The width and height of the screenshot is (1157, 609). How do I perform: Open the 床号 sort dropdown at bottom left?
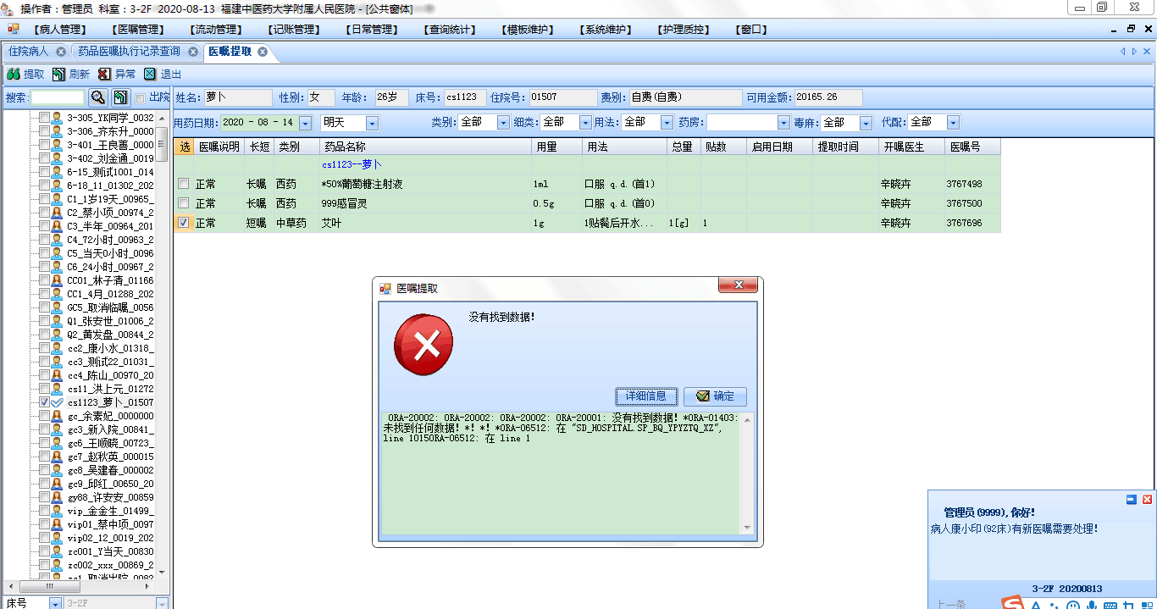55,603
